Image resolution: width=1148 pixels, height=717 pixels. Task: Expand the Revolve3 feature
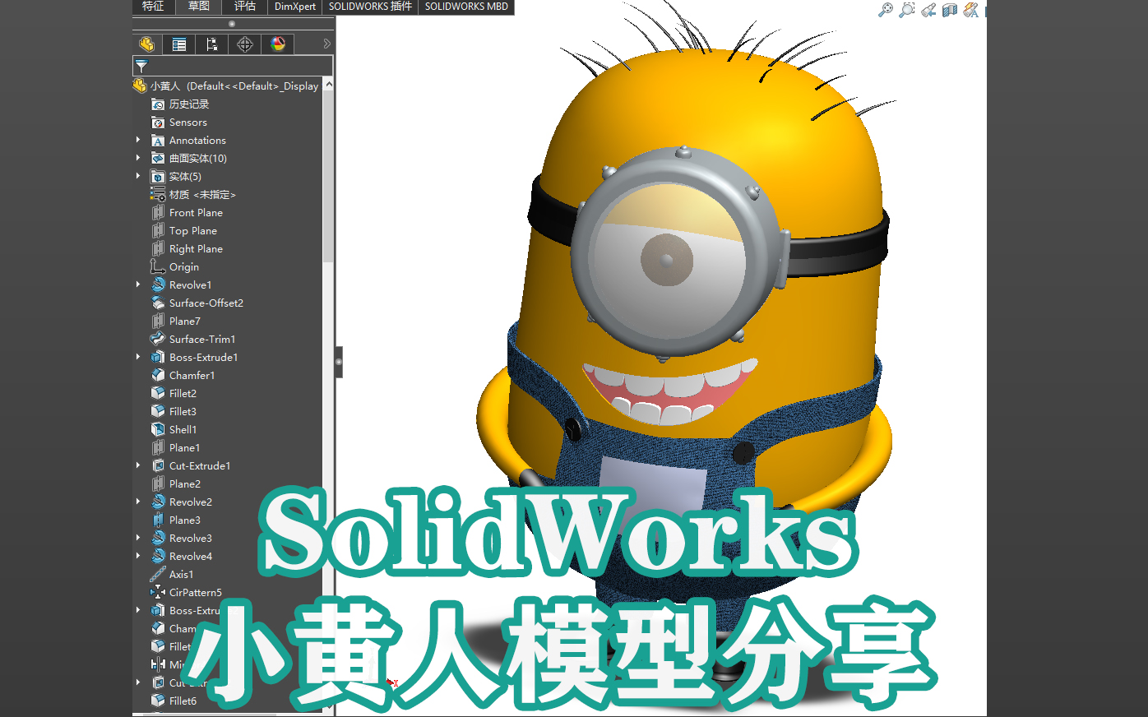click(x=138, y=538)
